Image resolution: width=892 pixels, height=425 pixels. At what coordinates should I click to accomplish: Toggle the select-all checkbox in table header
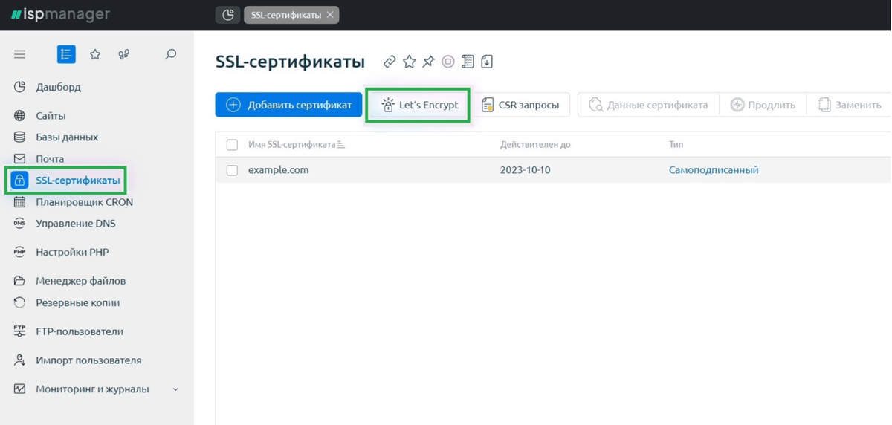(232, 145)
